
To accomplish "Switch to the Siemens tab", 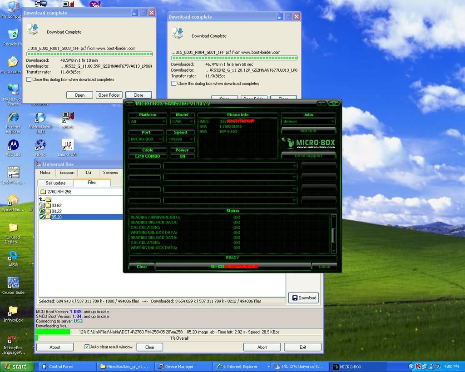I will [110, 173].
